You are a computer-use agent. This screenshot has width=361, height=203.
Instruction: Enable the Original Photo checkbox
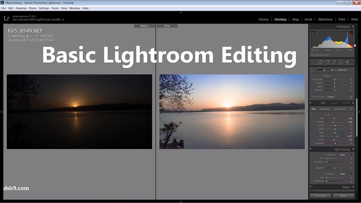pyautogui.click(x=312, y=55)
